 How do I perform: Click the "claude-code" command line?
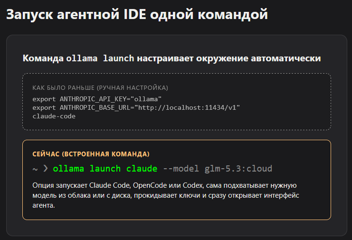point(54,116)
